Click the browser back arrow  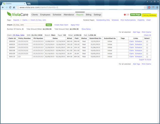point(3,7)
